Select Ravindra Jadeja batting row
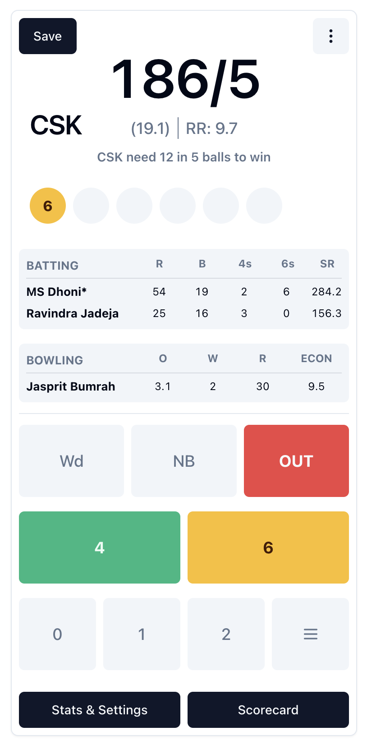Screen dimensions: 367x745 point(184,313)
